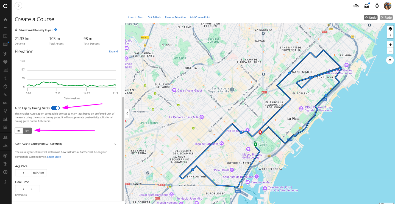The height and width of the screenshot is (204, 395).
Task: Zoom in on the map
Action: pos(390,45)
